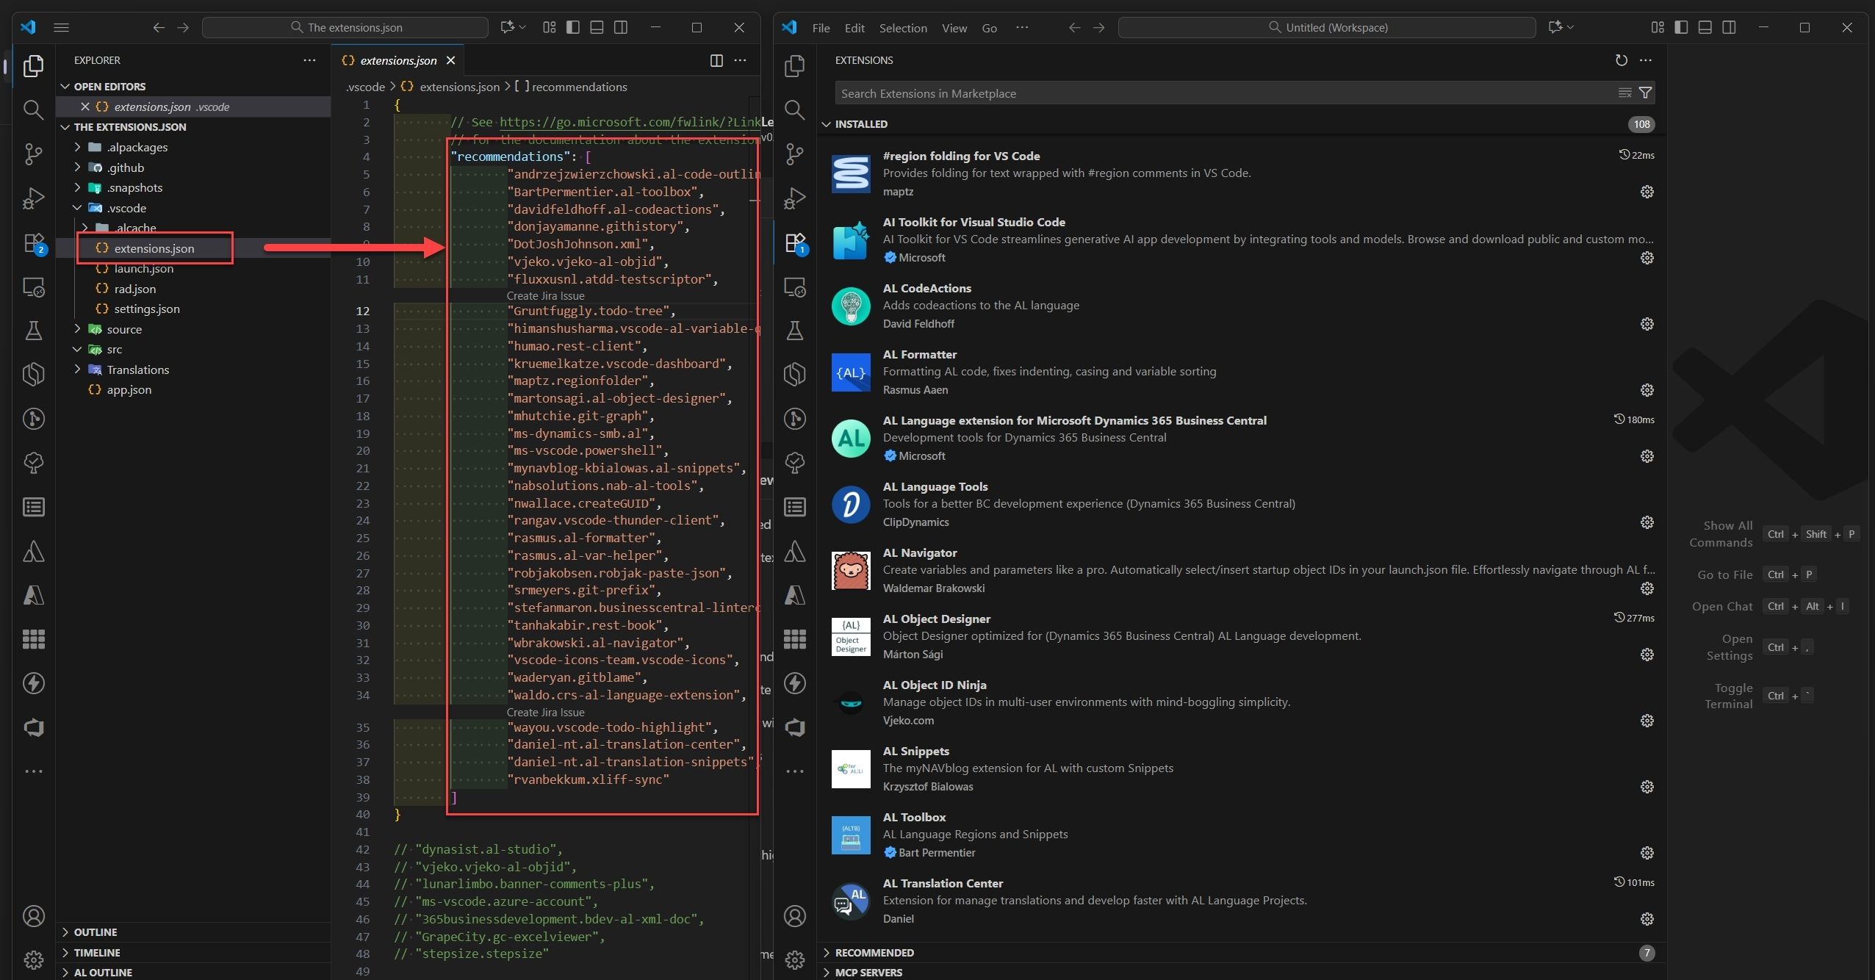Toggle primary side bar in left window
Image resolution: width=1875 pixels, height=980 pixels.
573,27
